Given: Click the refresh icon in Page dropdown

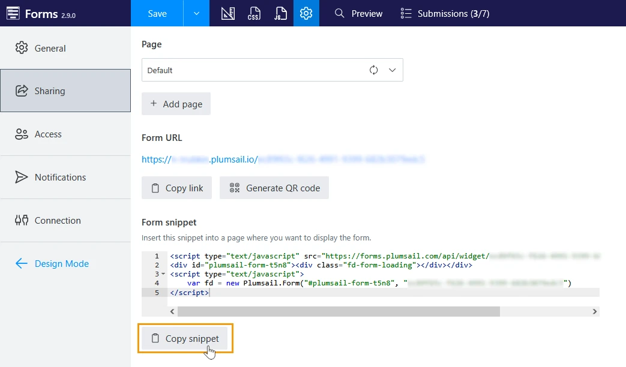Looking at the screenshot, I should [374, 70].
